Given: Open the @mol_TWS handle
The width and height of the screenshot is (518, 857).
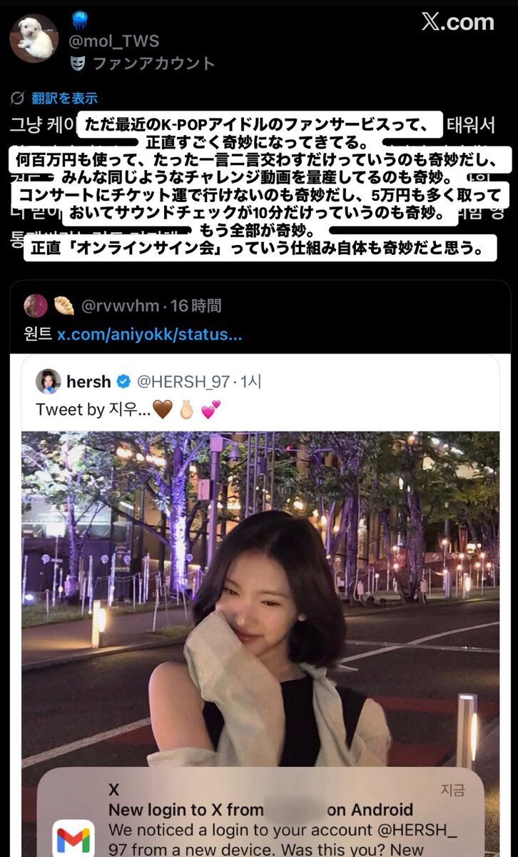Looking at the screenshot, I should tap(113, 41).
